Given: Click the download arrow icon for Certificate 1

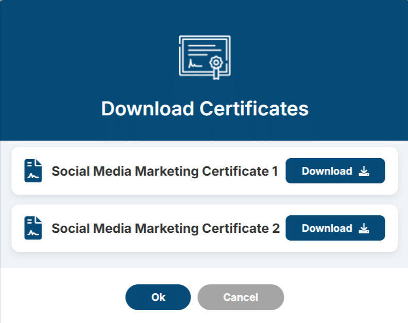Looking at the screenshot, I should 364,171.
